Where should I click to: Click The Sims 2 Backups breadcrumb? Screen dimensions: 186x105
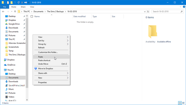pyautogui.click(x=55, y=11)
